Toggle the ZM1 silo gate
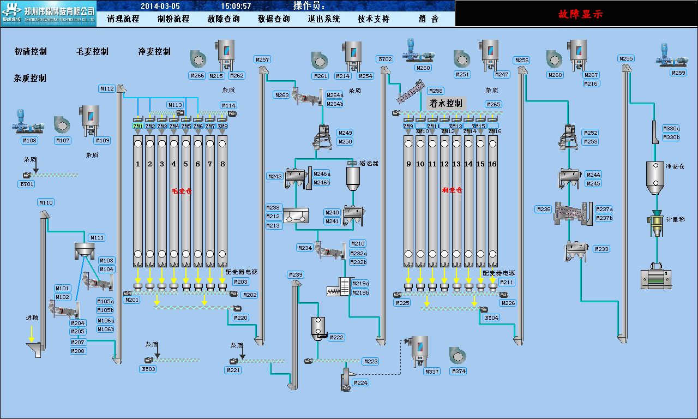The width and height of the screenshot is (698, 419). [x=137, y=126]
